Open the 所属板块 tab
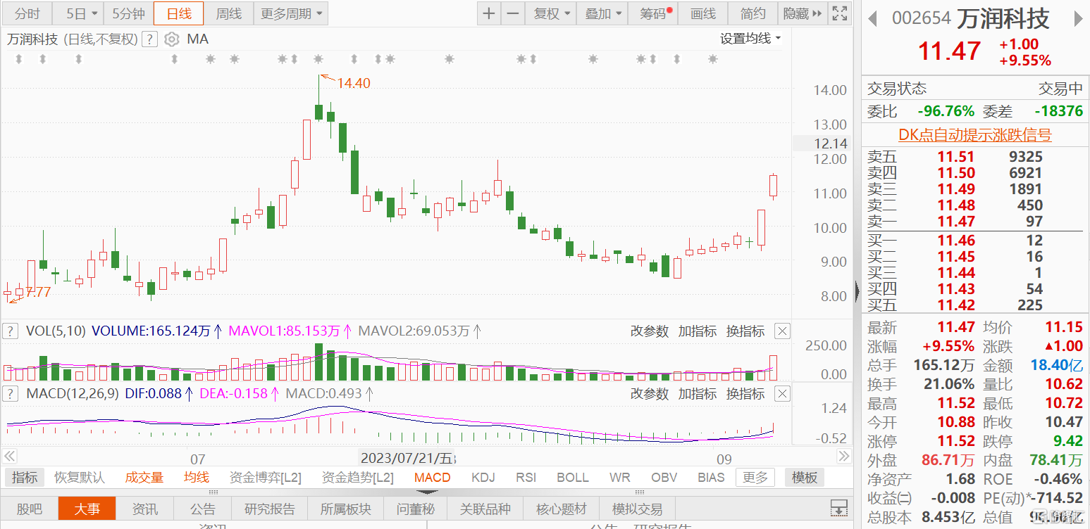1090x529 pixels. (x=346, y=509)
